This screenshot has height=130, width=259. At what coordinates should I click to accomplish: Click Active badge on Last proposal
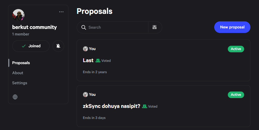[236, 49]
